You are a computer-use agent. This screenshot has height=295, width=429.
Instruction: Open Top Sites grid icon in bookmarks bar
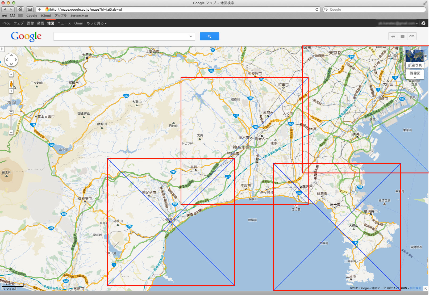tap(20, 16)
